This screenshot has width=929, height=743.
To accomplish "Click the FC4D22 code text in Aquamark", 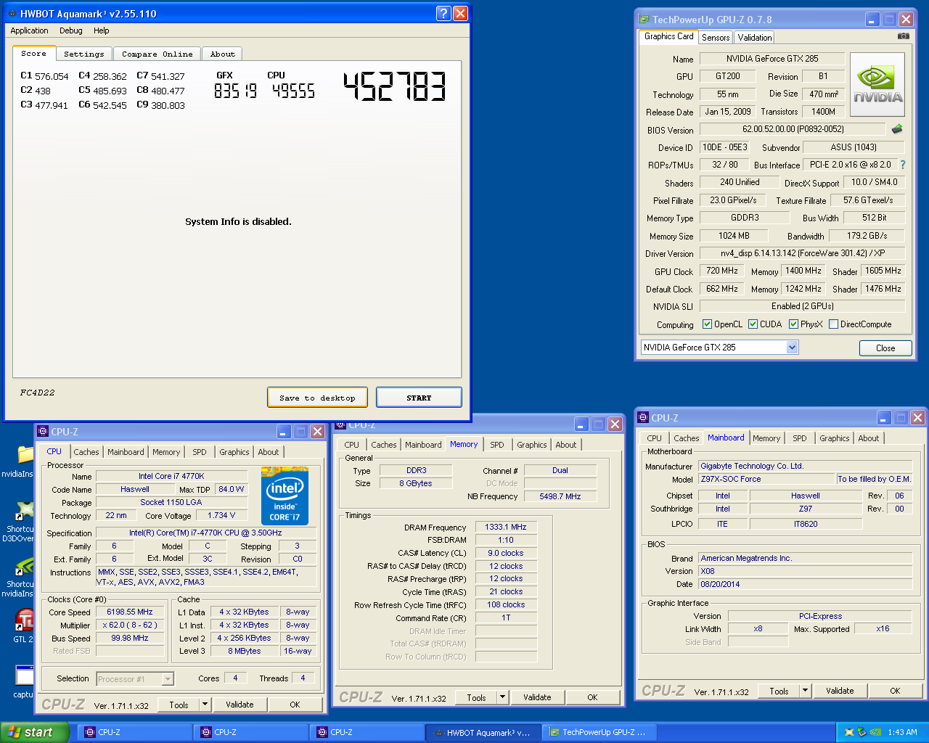I will pyautogui.click(x=37, y=393).
